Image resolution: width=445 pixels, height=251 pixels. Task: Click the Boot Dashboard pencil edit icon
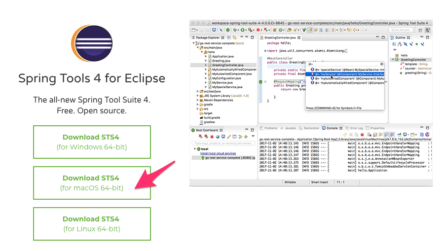coord(229,137)
